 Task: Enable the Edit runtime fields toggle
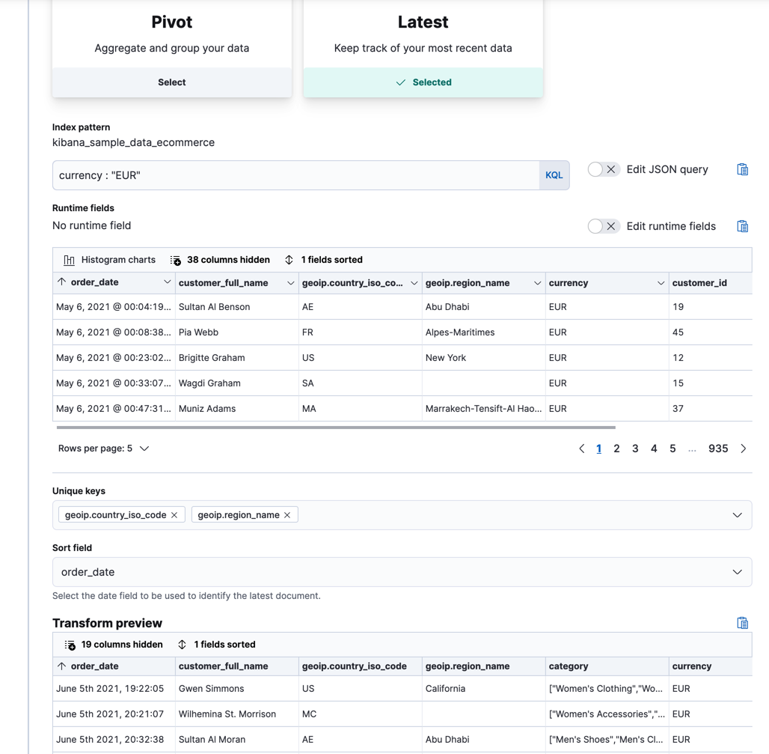click(604, 225)
